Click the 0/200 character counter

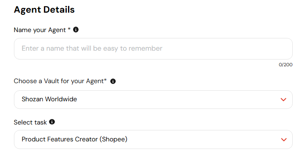click(x=286, y=65)
